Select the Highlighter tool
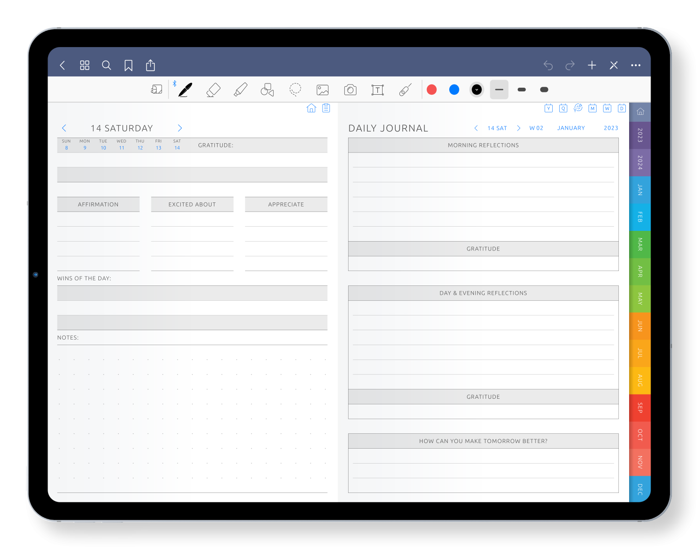 pyautogui.click(x=240, y=90)
